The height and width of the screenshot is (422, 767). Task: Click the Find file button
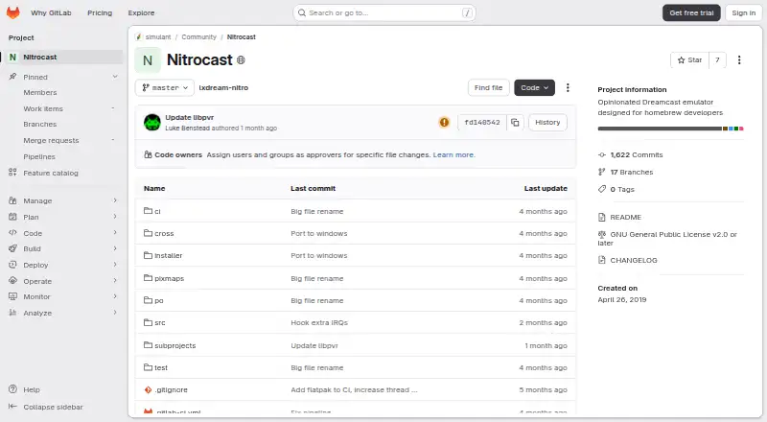[x=488, y=87]
